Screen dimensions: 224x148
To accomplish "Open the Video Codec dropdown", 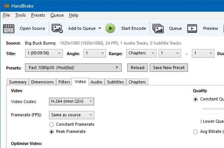I will tap(71, 101).
